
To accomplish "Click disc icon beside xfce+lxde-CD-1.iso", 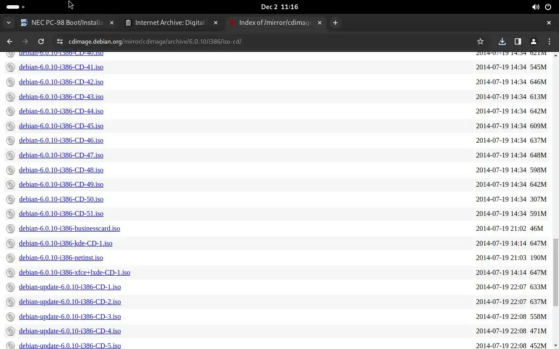I will point(10,273).
